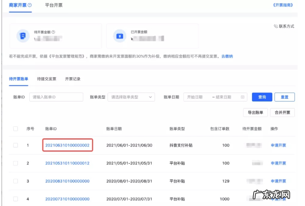Switch to the 平台开票 tab
Image resolution: width=305 pixels, height=206 pixels.
(54, 5)
